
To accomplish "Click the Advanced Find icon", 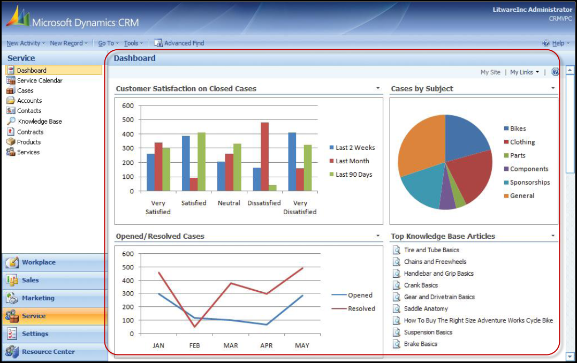I will [x=158, y=43].
